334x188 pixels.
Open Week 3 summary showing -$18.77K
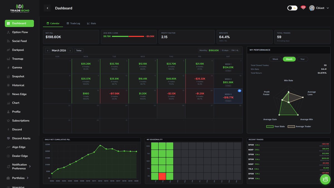(228, 96)
